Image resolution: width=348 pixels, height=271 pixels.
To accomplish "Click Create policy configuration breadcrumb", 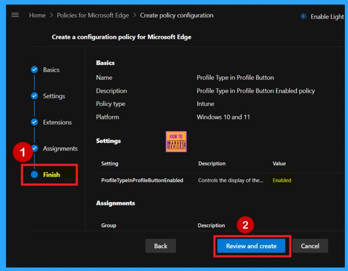I will 177,15.
